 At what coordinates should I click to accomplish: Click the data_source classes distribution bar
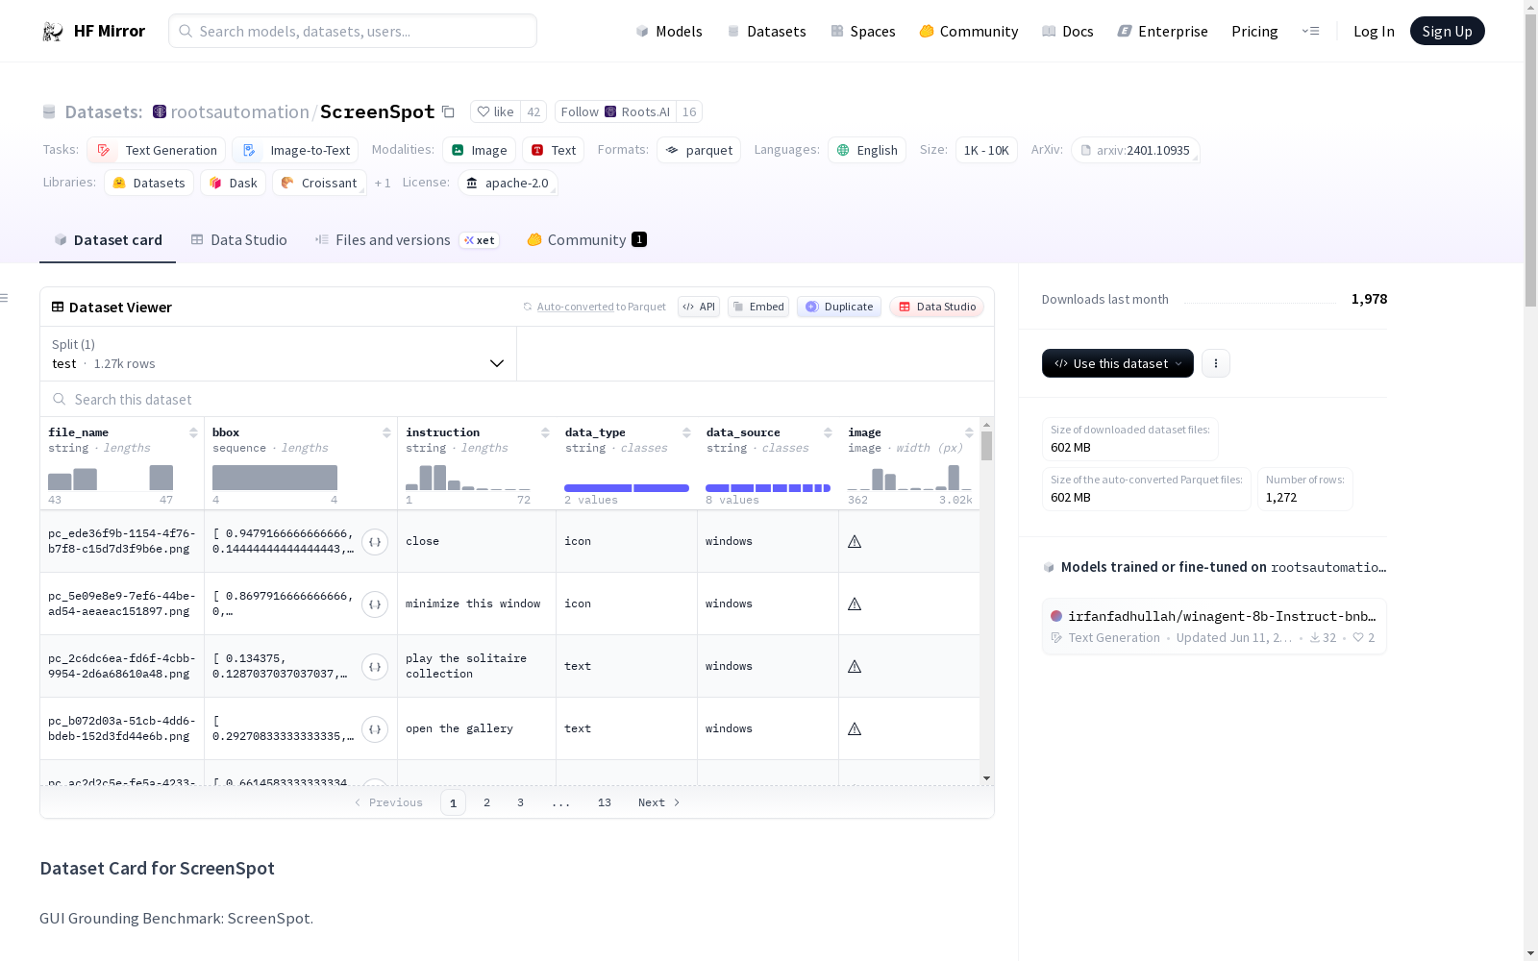click(768, 488)
